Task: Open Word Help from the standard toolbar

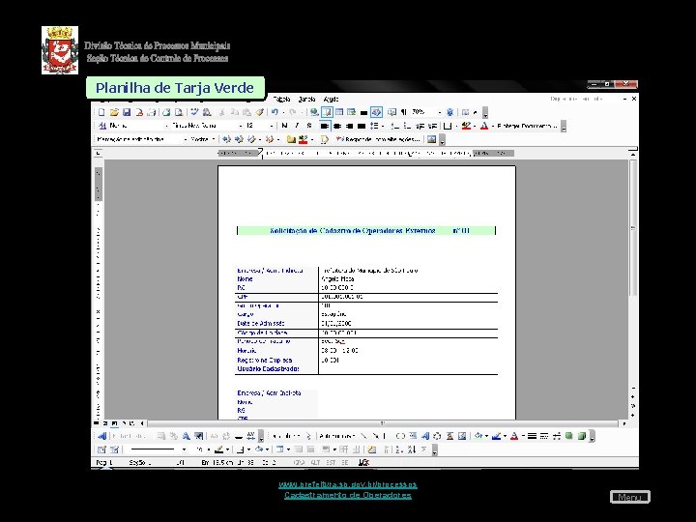Action: tap(450, 112)
